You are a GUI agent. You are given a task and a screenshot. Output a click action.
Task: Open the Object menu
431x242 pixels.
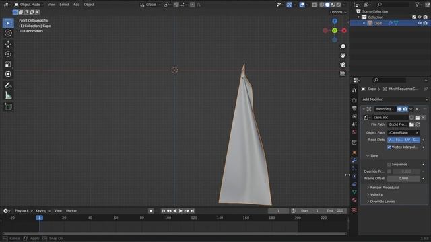[x=89, y=5]
